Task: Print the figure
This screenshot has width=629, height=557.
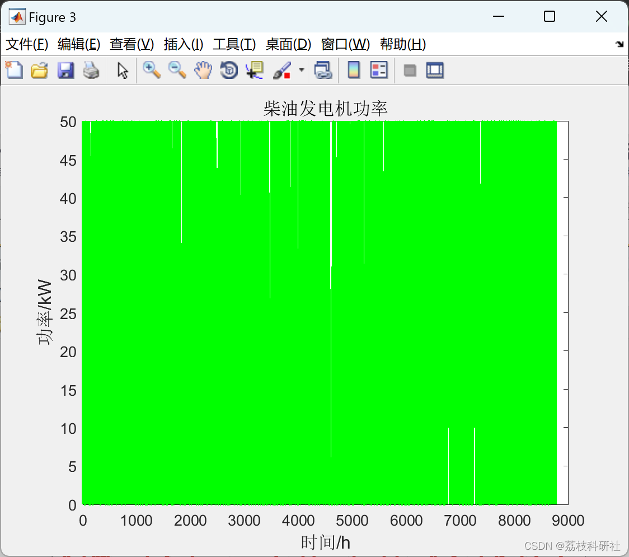Action: (91, 70)
